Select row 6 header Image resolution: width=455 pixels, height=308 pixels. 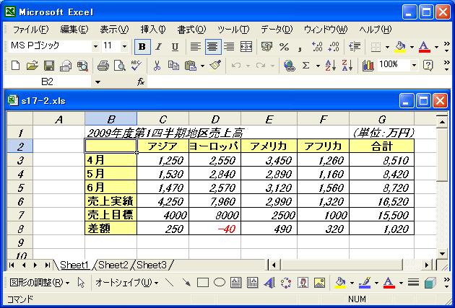pyautogui.click(x=20, y=201)
